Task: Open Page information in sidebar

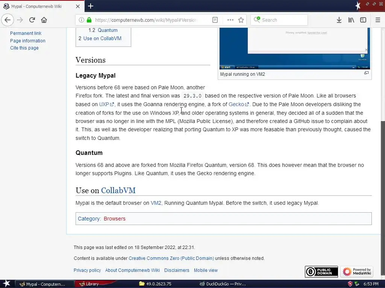Action: point(28,40)
